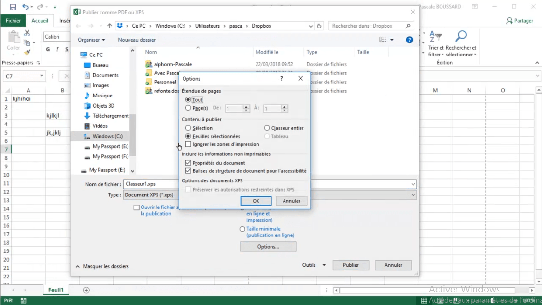Image resolution: width=542 pixels, height=305 pixels.
Task: Click the up-arrow parent folder icon
Action: 109,26
